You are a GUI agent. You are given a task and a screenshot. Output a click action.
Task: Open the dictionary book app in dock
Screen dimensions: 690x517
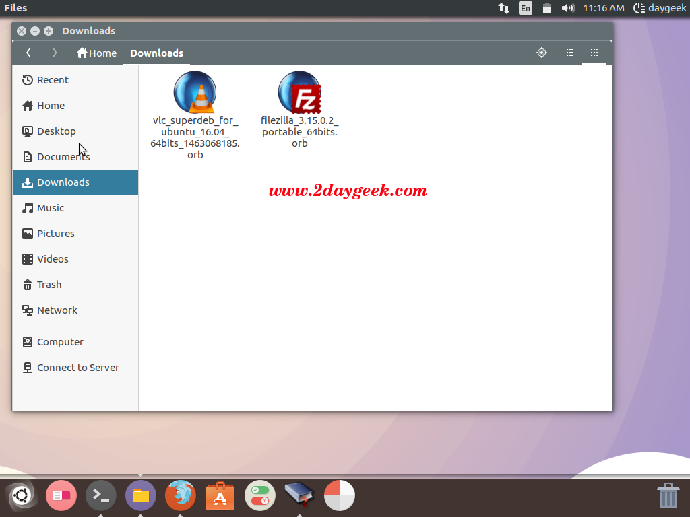click(x=299, y=494)
